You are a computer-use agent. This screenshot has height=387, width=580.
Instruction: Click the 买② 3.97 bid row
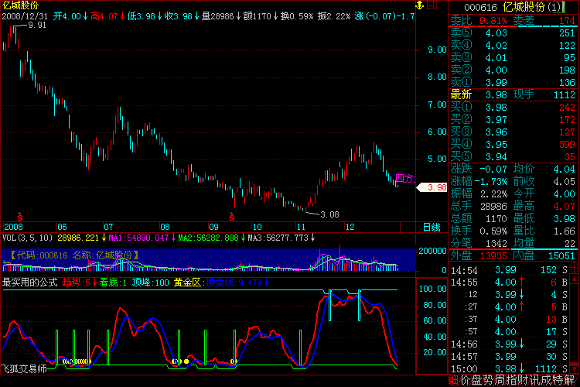click(x=513, y=120)
